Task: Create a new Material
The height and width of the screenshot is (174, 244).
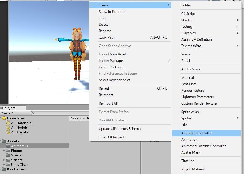Action: coord(206,78)
